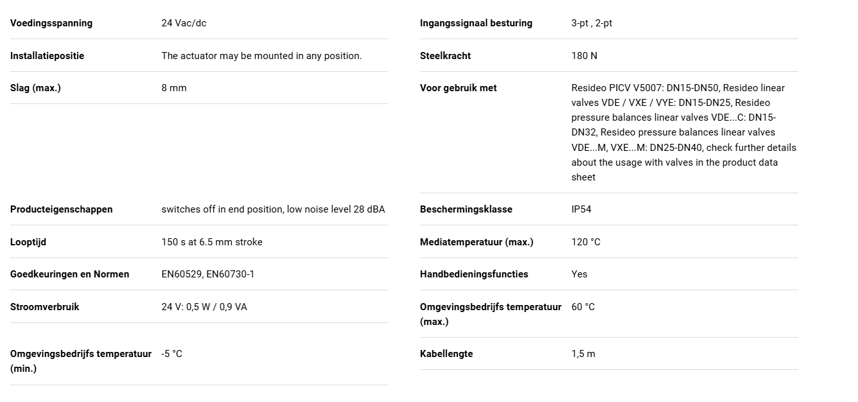The height and width of the screenshot is (402, 858).
Task: Select the 24 Vac/dc value
Action: (184, 23)
